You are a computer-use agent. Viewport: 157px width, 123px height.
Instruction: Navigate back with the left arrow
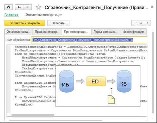[19, 7]
